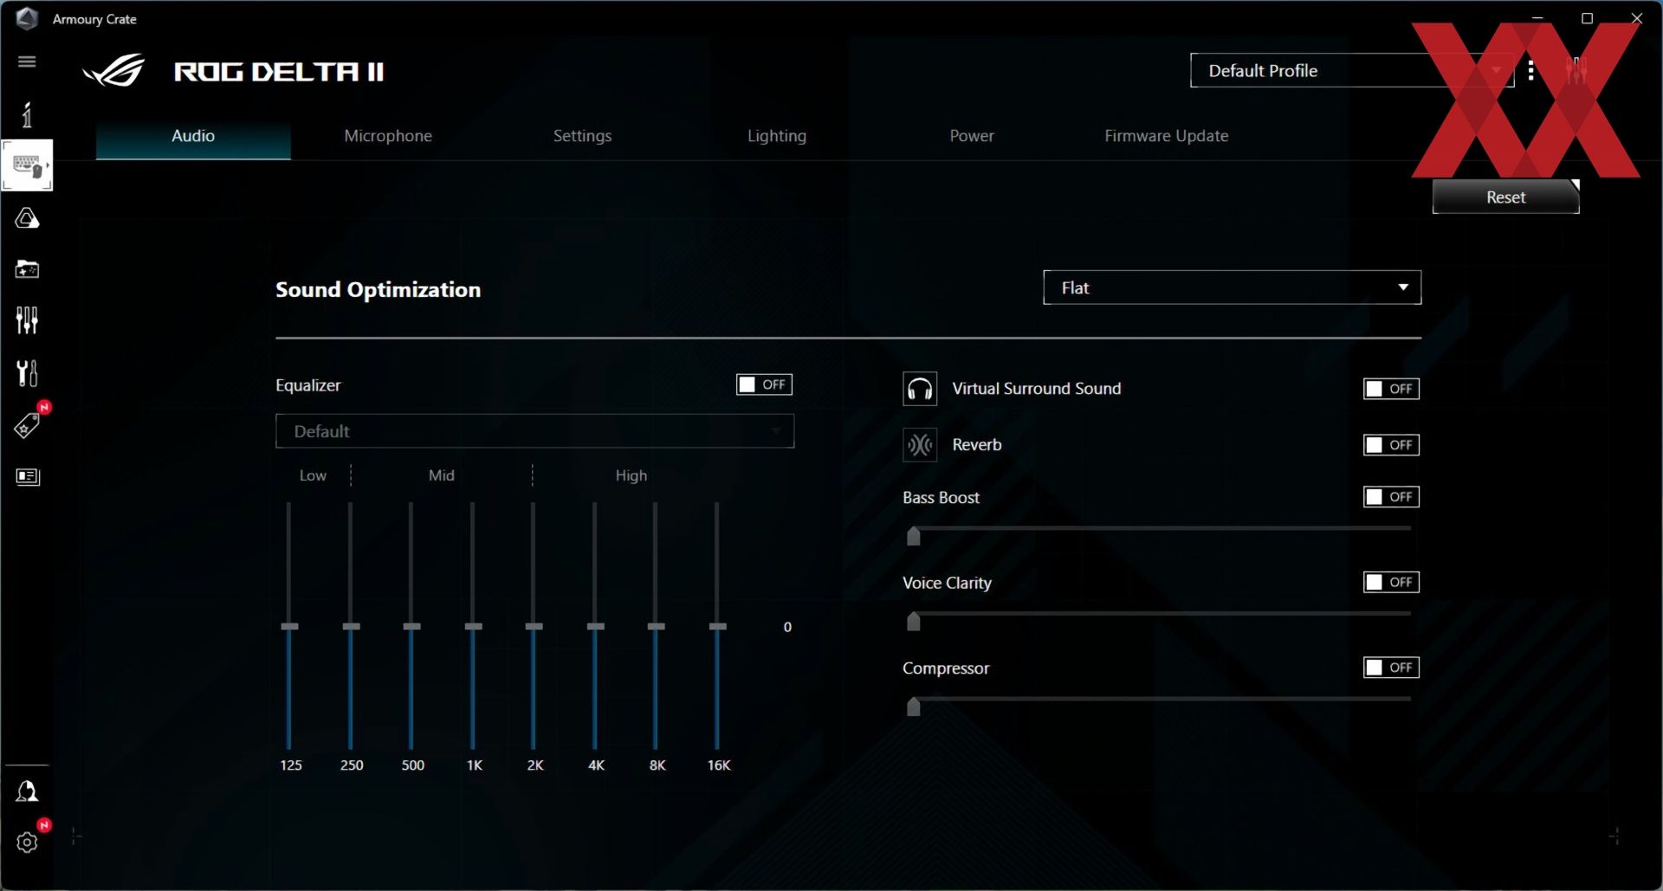The image size is (1663, 891).
Task: Click the Equalizer label
Action: [308, 385]
